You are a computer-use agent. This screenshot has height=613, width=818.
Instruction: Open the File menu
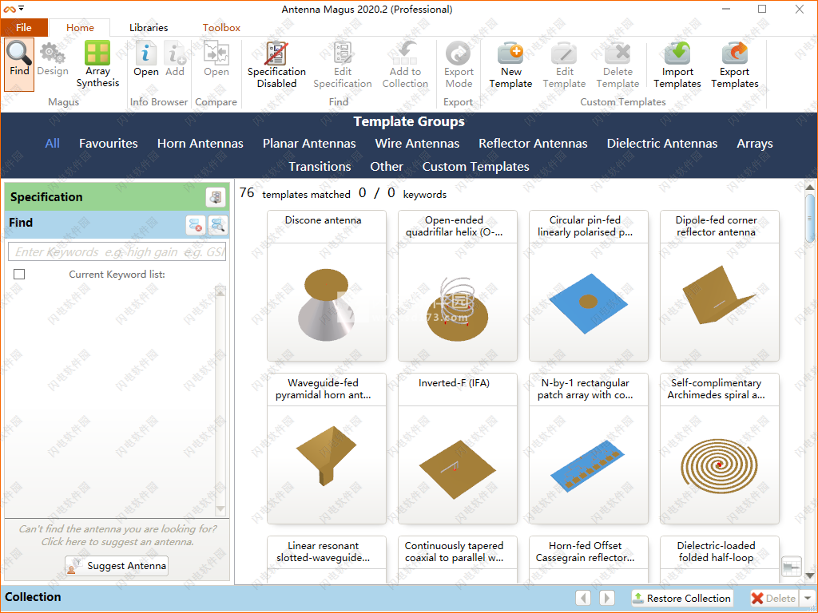click(x=24, y=28)
